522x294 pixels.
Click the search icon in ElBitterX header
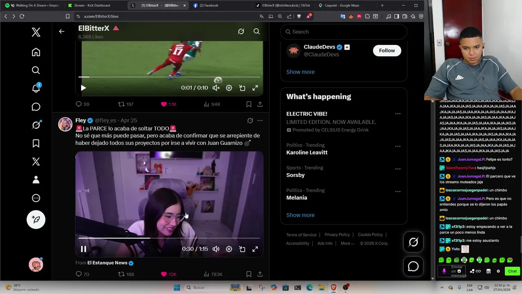click(257, 31)
